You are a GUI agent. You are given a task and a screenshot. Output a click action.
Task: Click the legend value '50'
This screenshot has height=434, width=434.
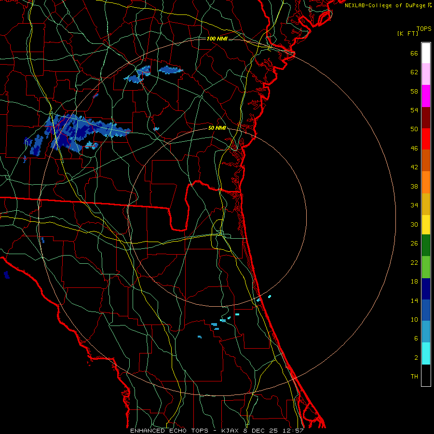tap(414, 129)
